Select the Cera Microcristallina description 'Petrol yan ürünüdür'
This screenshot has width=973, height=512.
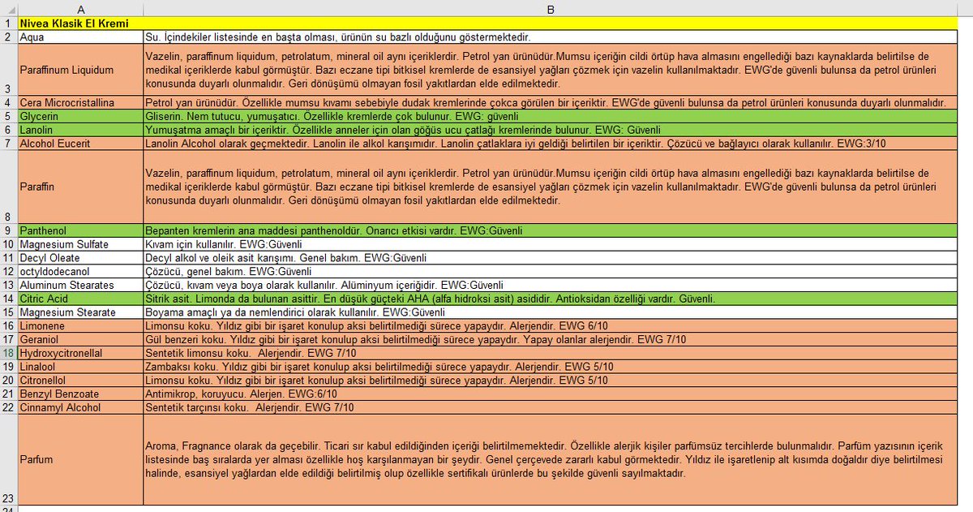[550, 103]
